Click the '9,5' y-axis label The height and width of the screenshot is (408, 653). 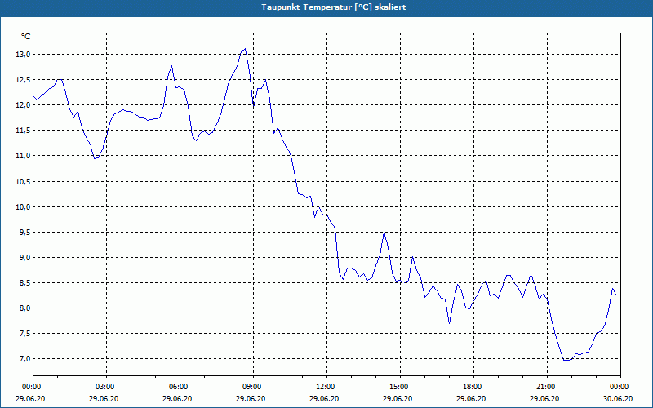point(24,233)
